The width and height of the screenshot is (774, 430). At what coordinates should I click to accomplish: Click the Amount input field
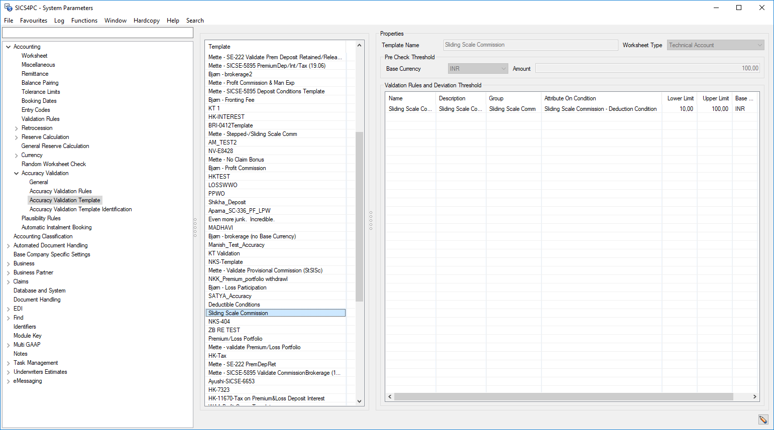(x=647, y=68)
